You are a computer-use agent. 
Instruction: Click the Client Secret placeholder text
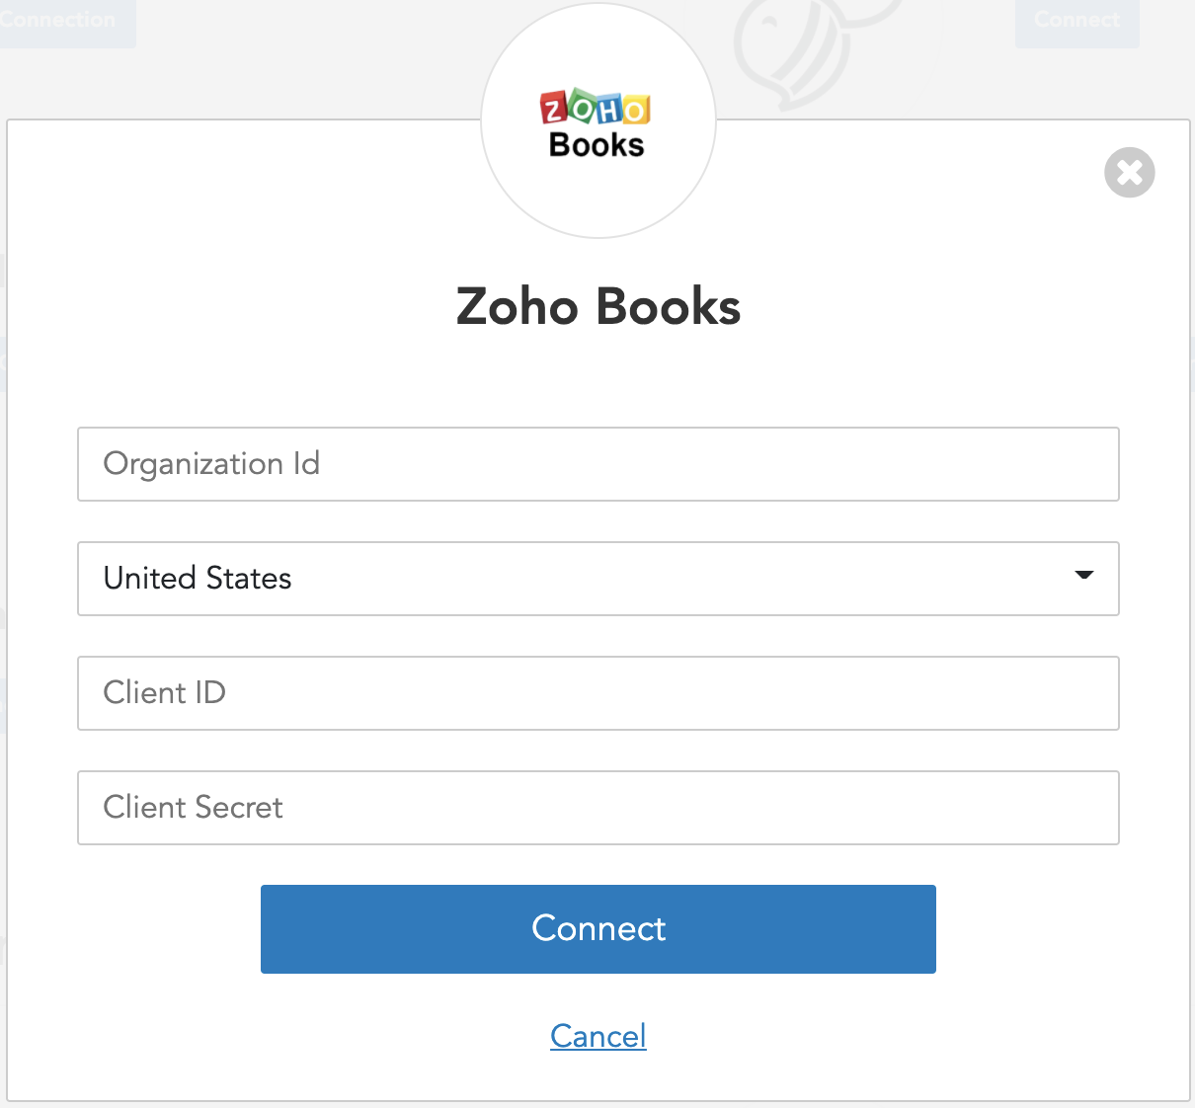click(193, 808)
